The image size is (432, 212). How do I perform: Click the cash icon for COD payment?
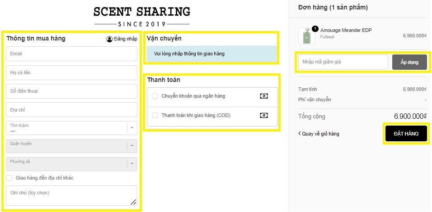[264, 116]
